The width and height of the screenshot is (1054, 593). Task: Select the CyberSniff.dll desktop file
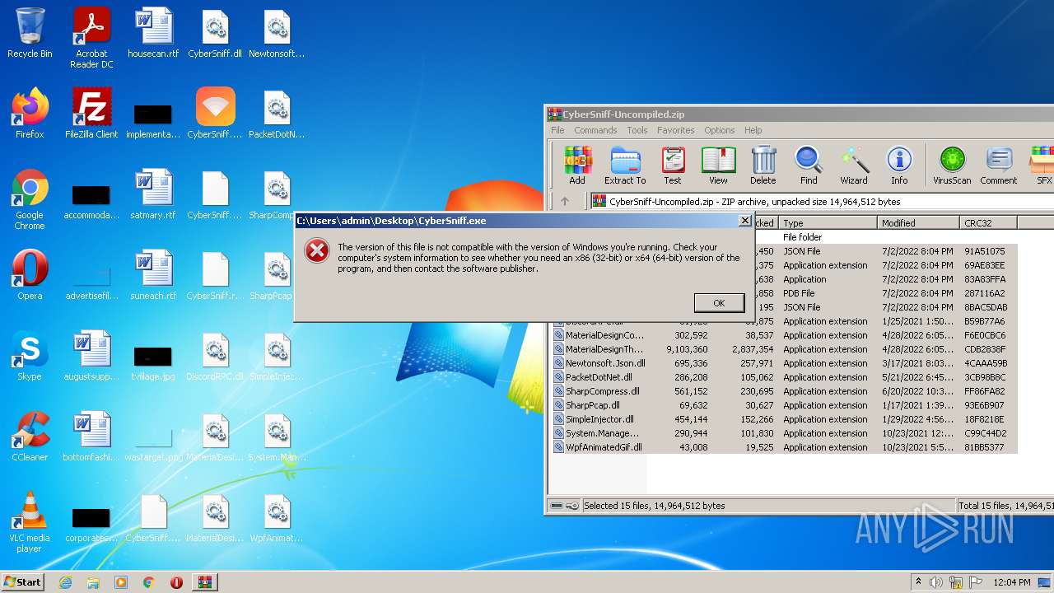click(215, 34)
